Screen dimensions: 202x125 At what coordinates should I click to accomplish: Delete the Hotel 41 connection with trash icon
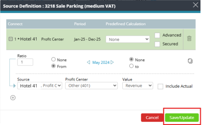click(x=189, y=38)
